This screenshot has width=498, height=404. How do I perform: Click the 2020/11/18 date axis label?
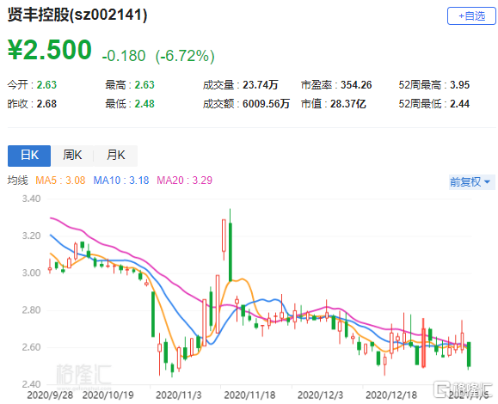(249, 395)
